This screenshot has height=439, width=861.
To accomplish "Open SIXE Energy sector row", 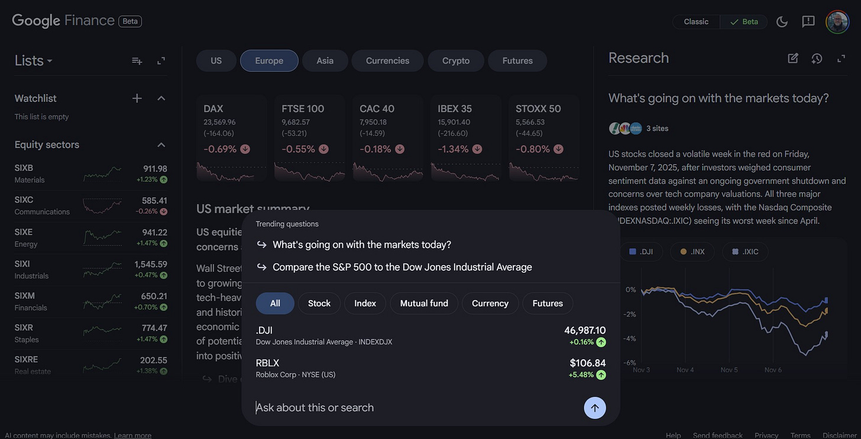I will pos(90,238).
